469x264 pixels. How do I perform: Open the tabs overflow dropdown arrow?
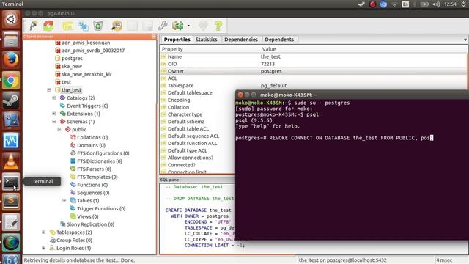tap(465, 40)
